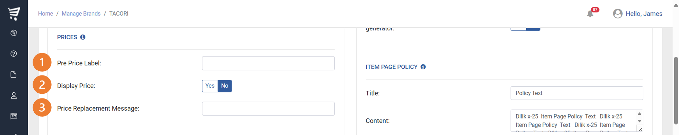Image resolution: width=679 pixels, height=135 pixels.
Task: Click the info icon next to PRICES
Action: click(x=83, y=37)
